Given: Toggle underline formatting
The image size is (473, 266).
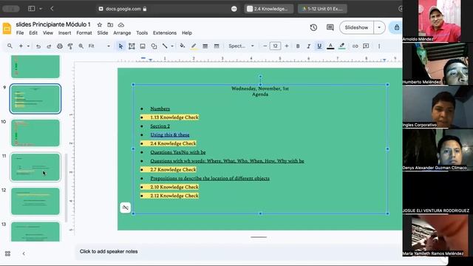Looking at the screenshot, I should click(319, 46).
